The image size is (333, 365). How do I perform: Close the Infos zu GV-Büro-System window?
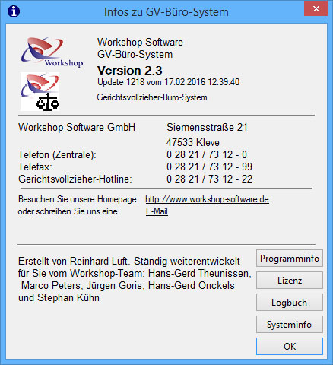pyautogui.click(x=316, y=8)
